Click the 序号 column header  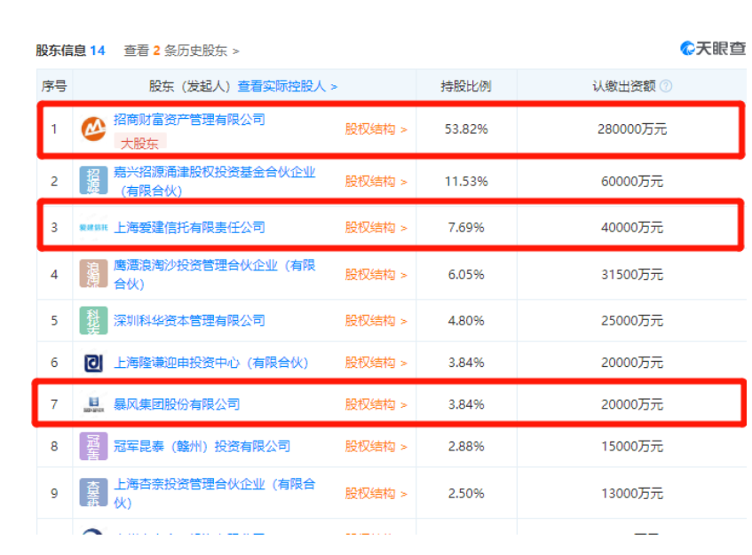pyautogui.click(x=54, y=86)
